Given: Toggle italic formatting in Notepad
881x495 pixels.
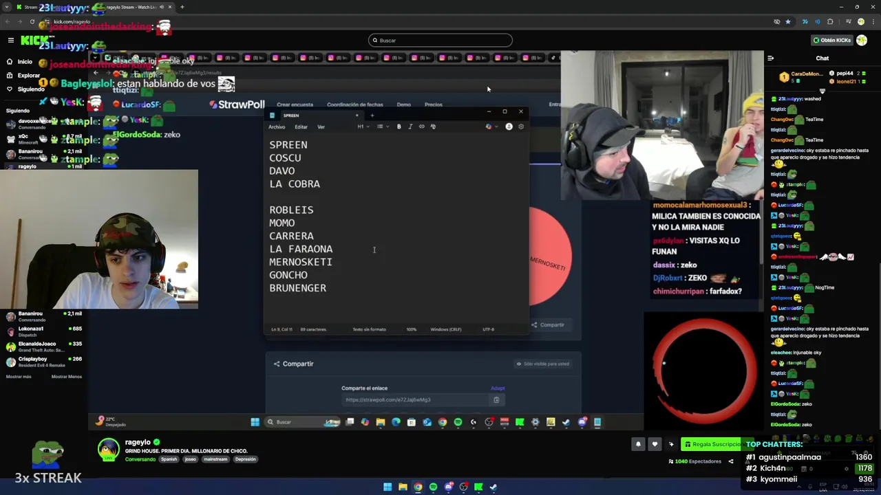Looking at the screenshot, I should point(410,126).
